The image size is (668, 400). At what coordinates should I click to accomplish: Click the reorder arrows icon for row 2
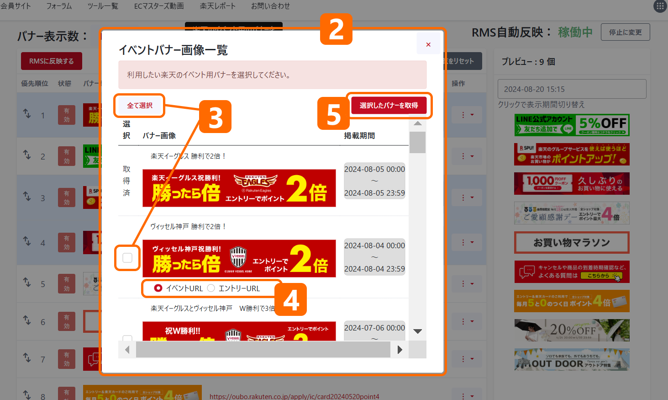click(27, 155)
